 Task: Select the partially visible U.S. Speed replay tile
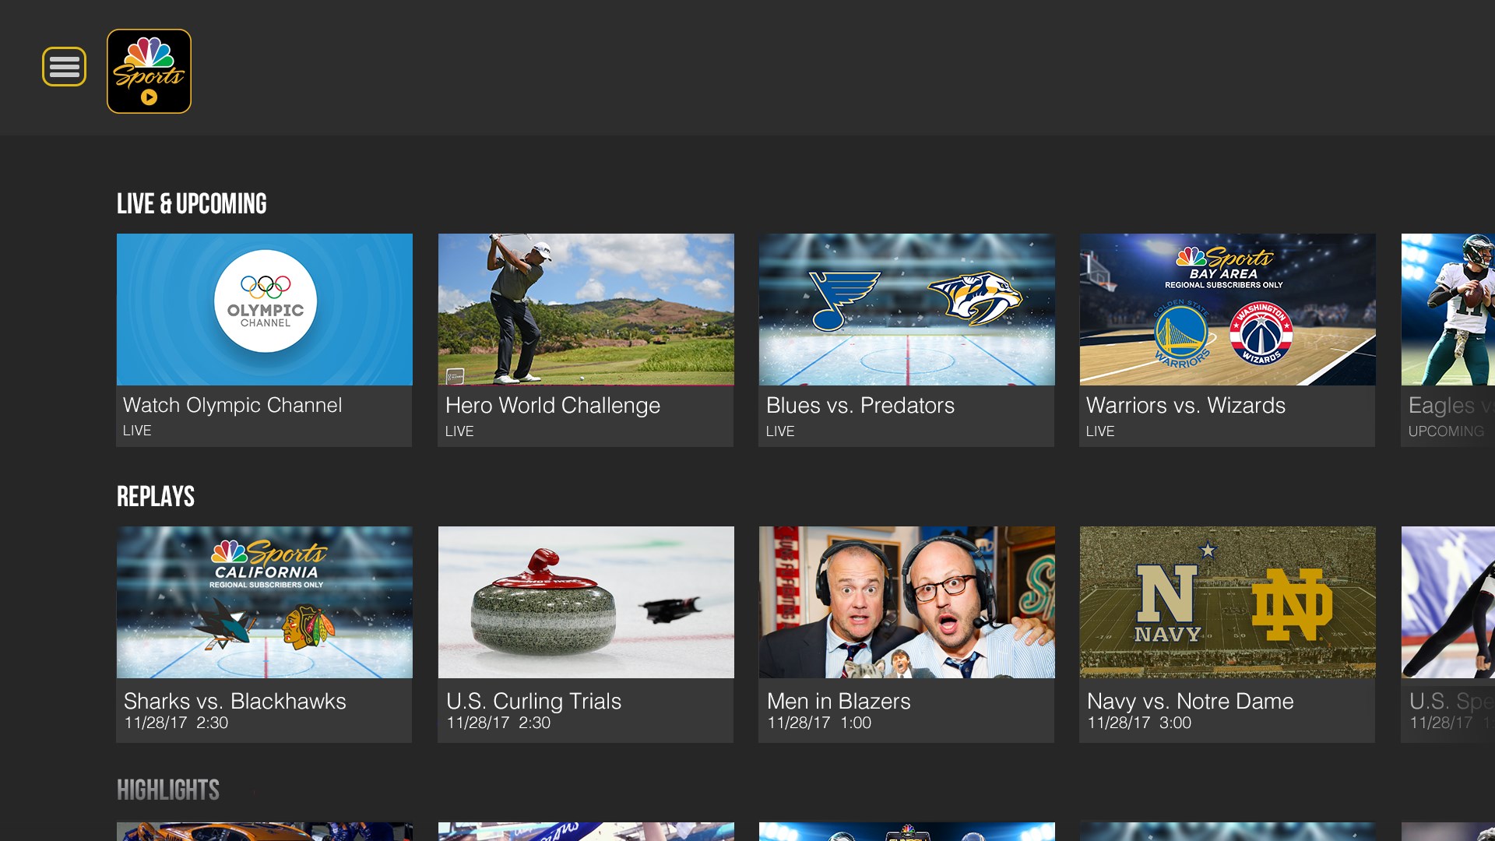coord(1448,623)
